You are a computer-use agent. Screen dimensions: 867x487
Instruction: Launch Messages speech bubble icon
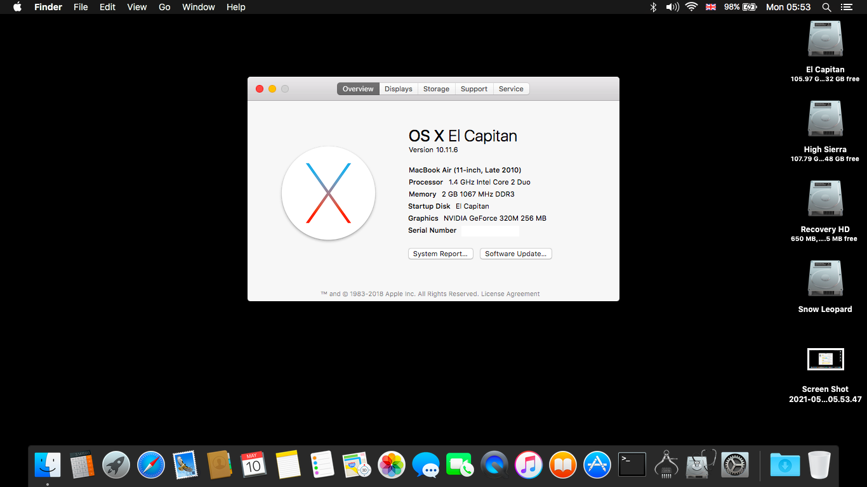[x=425, y=465]
